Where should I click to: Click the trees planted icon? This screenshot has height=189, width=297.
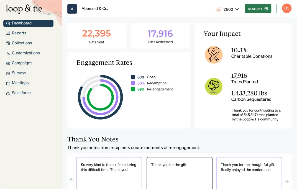[x=214, y=87]
